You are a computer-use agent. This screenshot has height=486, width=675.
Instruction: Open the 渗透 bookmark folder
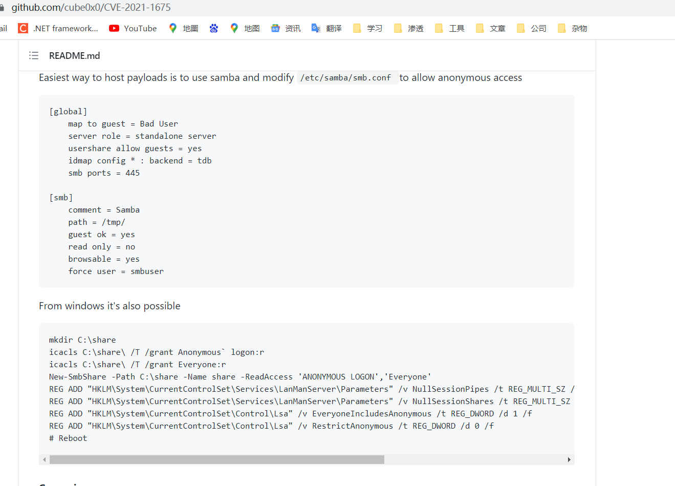point(408,28)
